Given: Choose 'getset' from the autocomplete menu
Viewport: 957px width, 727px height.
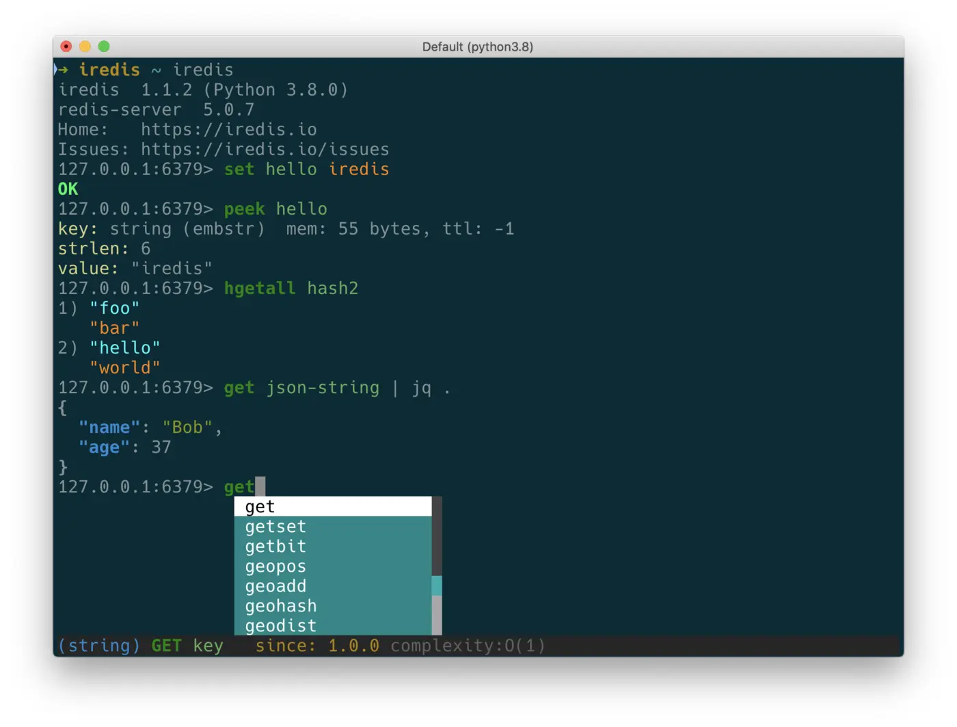Looking at the screenshot, I should click(x=333, y=527).
